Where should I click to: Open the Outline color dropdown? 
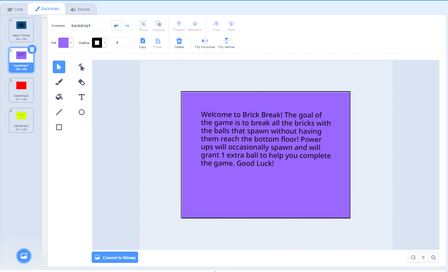click(104, 42)
